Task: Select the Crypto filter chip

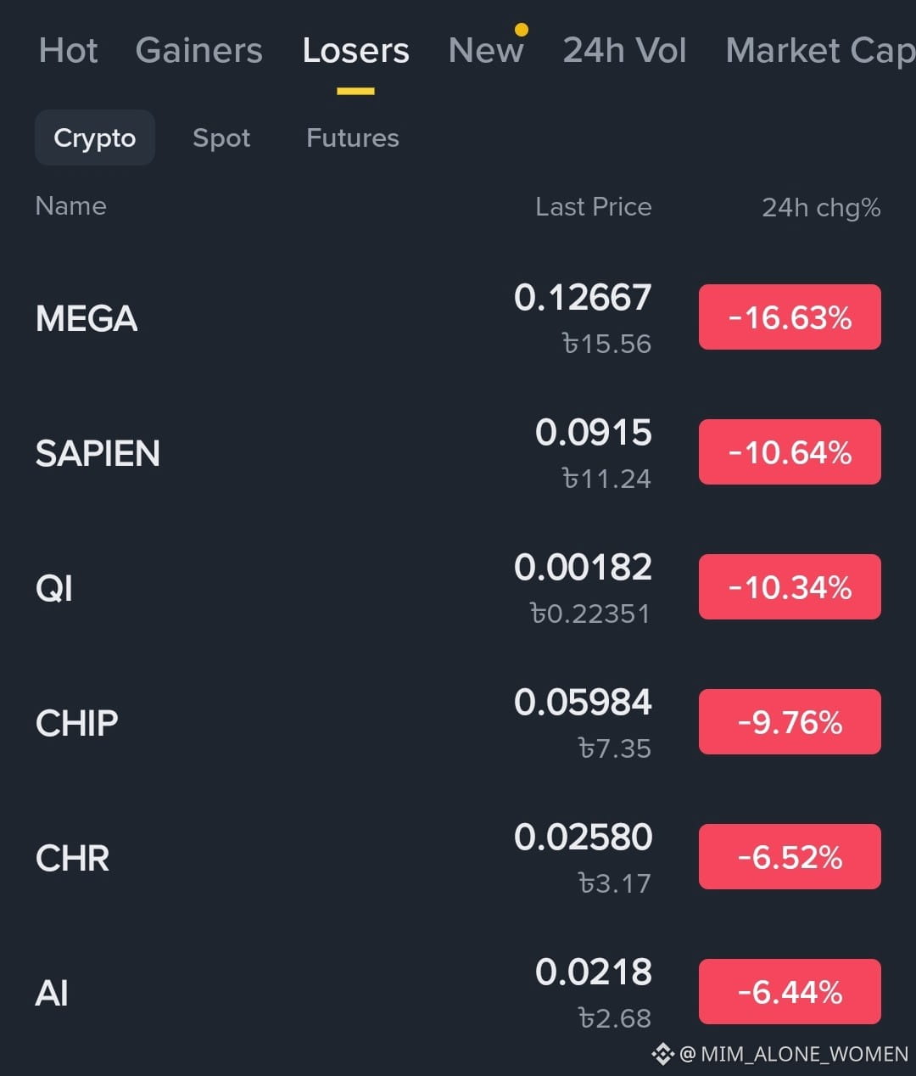Action: point(95,137)
